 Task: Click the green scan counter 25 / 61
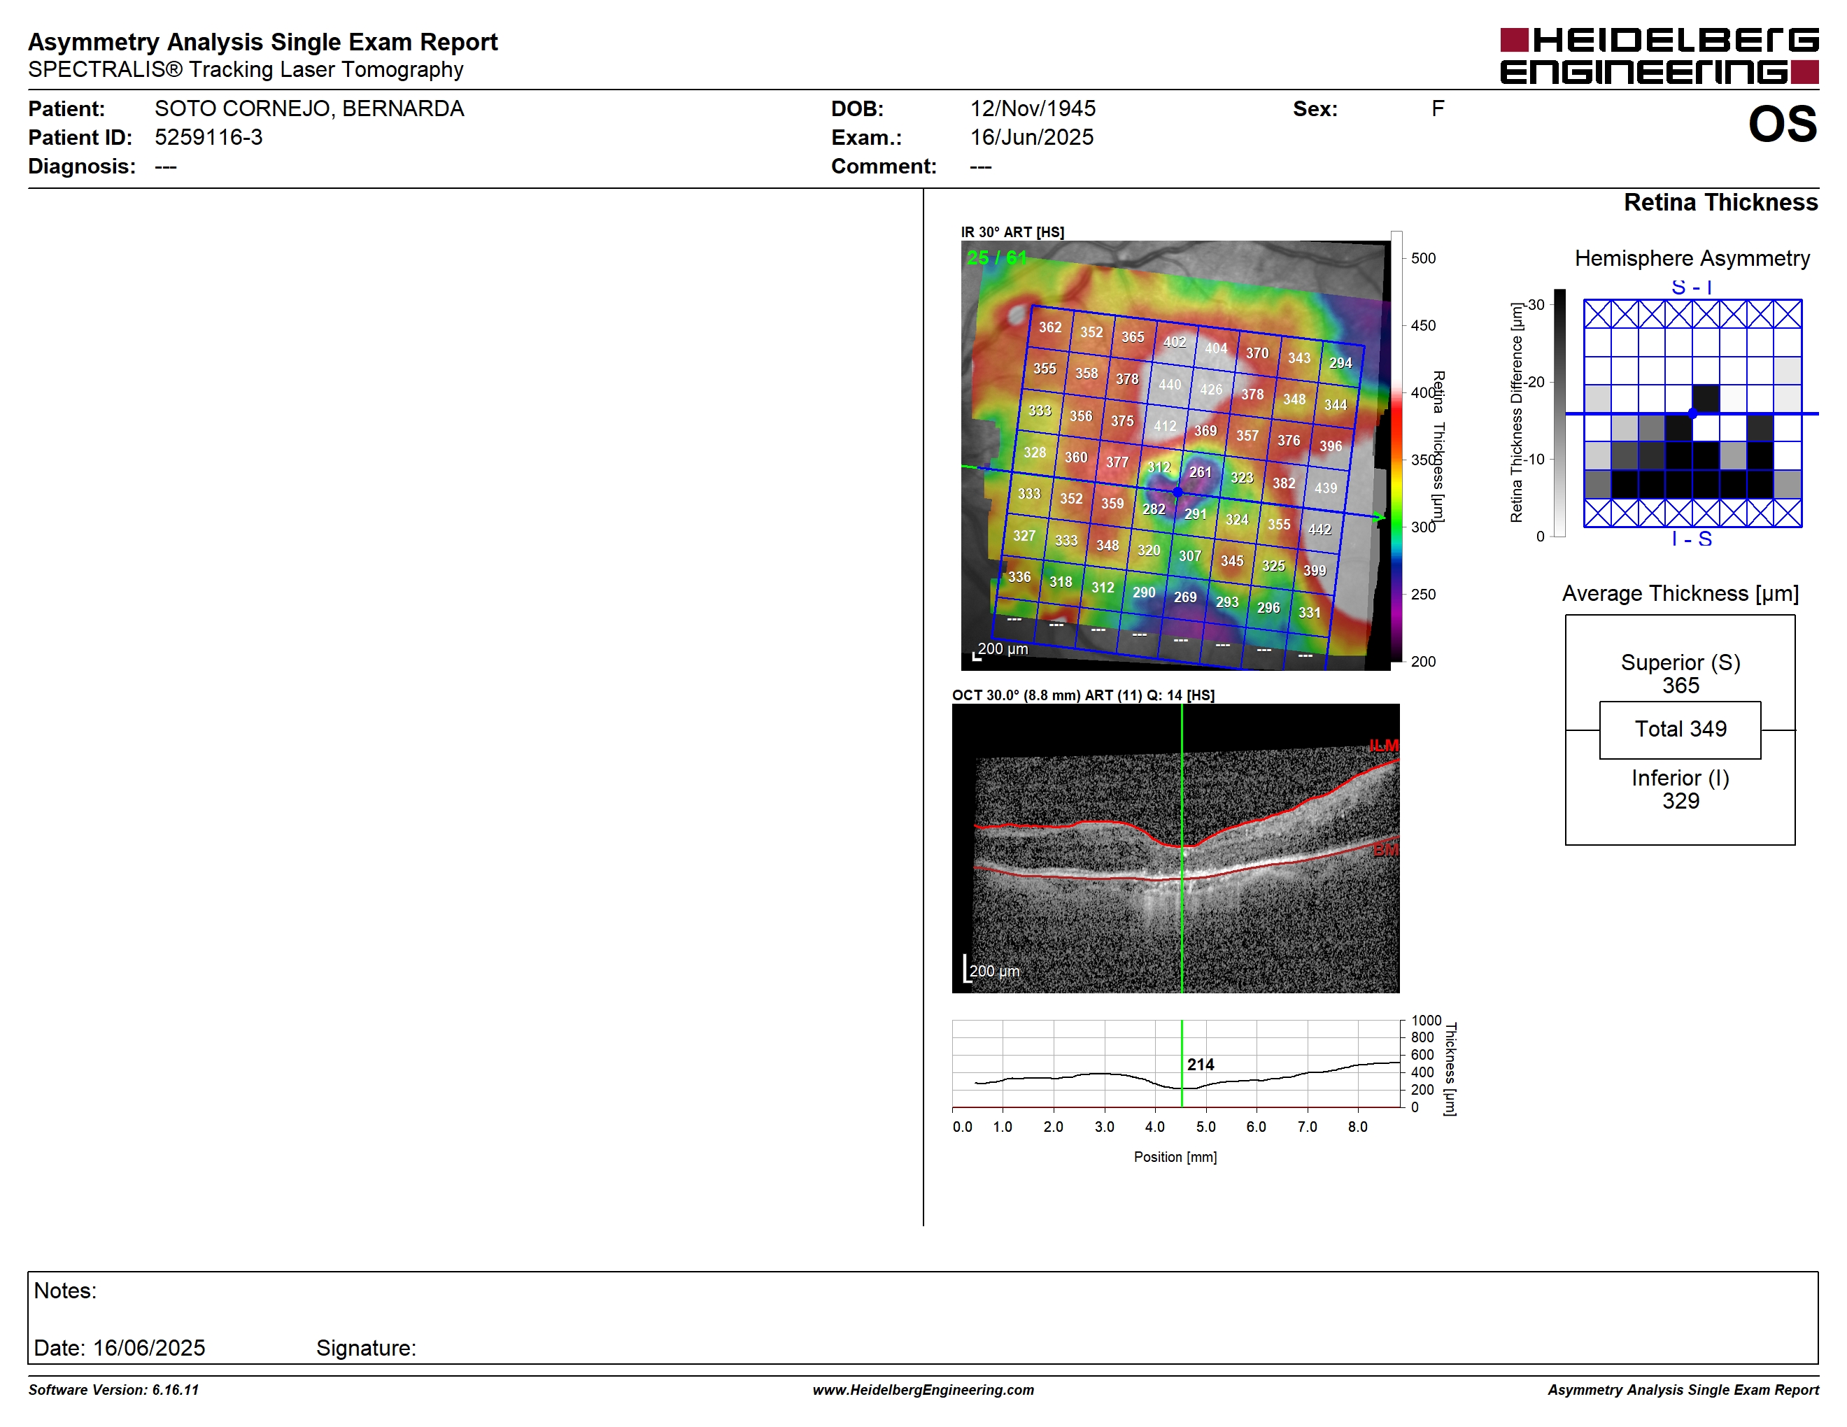coord(996,258)
